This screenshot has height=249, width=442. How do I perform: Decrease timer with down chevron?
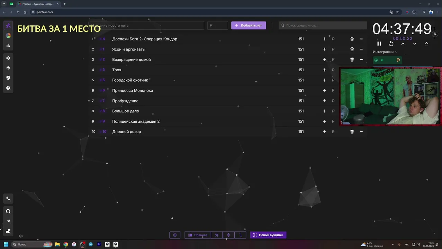pyautogui.click(x=415, y=44)
